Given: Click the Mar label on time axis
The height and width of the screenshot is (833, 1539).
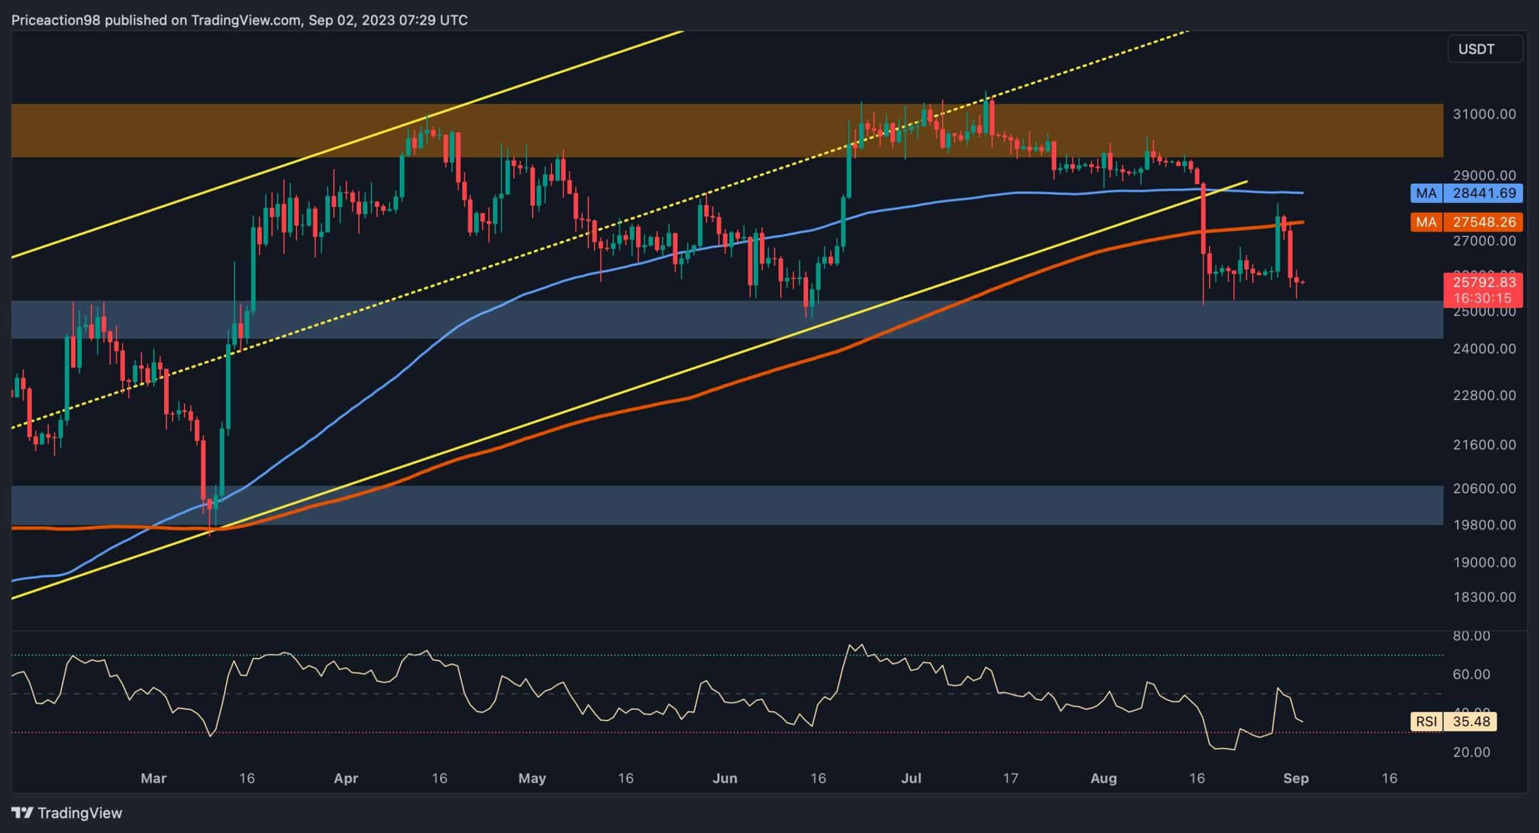Looking at the screenshot, I should coord(153,778).
